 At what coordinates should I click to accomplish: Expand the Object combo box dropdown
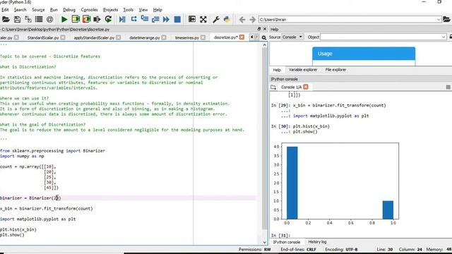point(444,37)
